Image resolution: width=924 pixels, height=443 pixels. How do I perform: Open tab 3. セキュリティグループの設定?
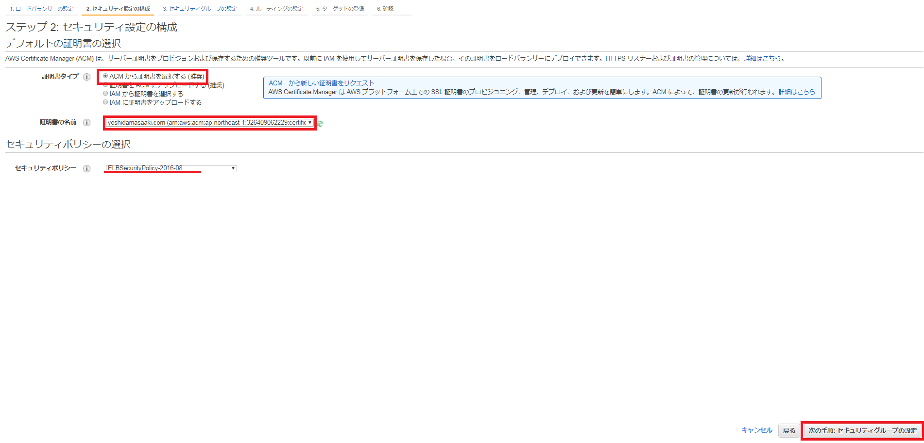pos(200,9)
